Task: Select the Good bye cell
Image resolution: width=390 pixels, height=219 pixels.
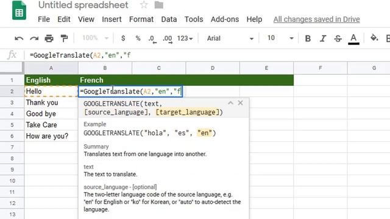Action: (51, 114)
